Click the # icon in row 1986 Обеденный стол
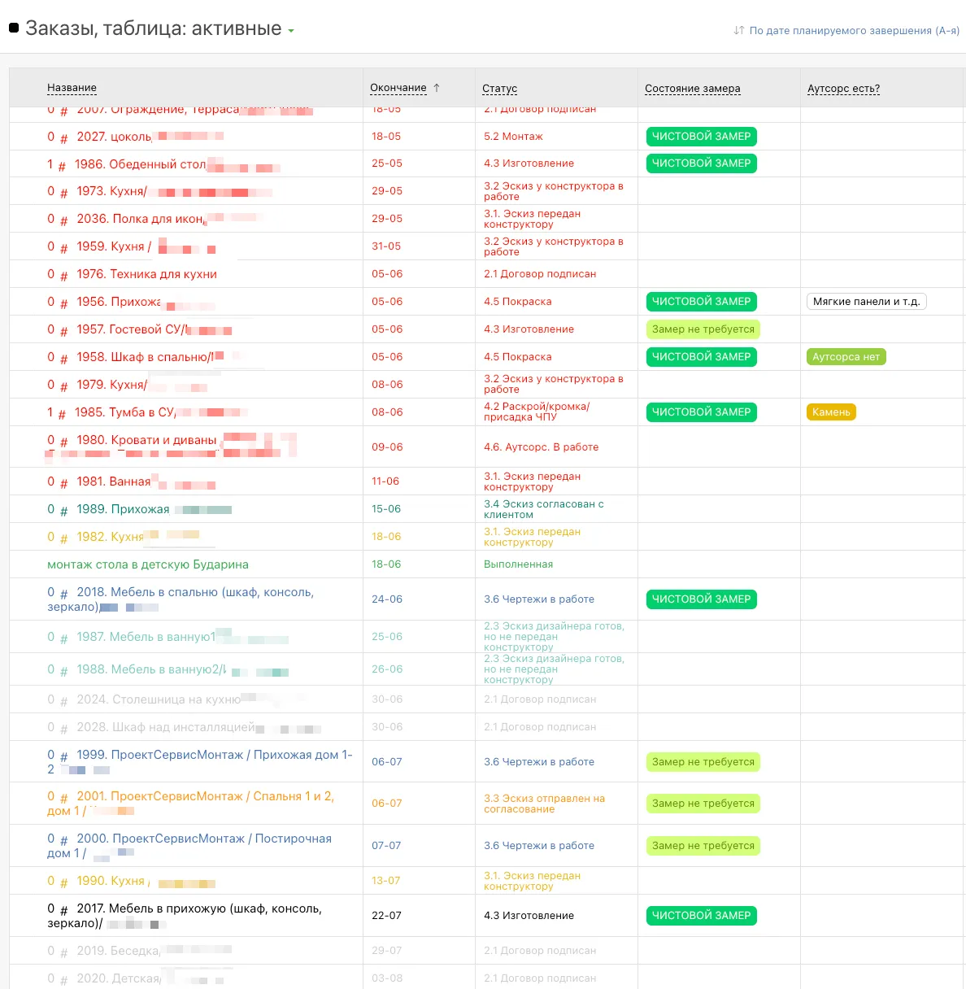The image size is (966, 989). (x=62, y=165)
